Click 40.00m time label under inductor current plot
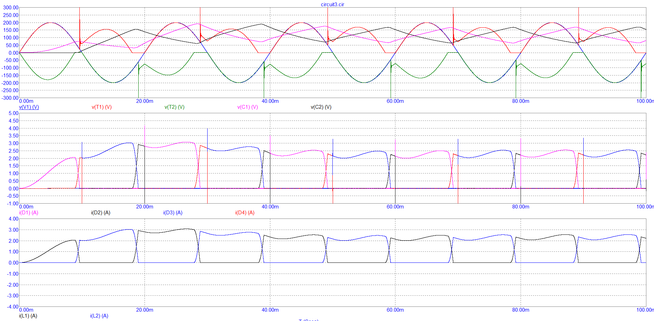654x321 pixels. coord(270,310)
